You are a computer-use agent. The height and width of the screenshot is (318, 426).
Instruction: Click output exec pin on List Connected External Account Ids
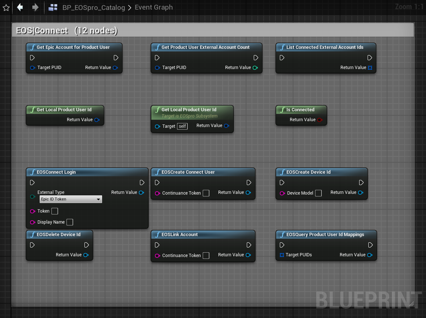(370, 58)
